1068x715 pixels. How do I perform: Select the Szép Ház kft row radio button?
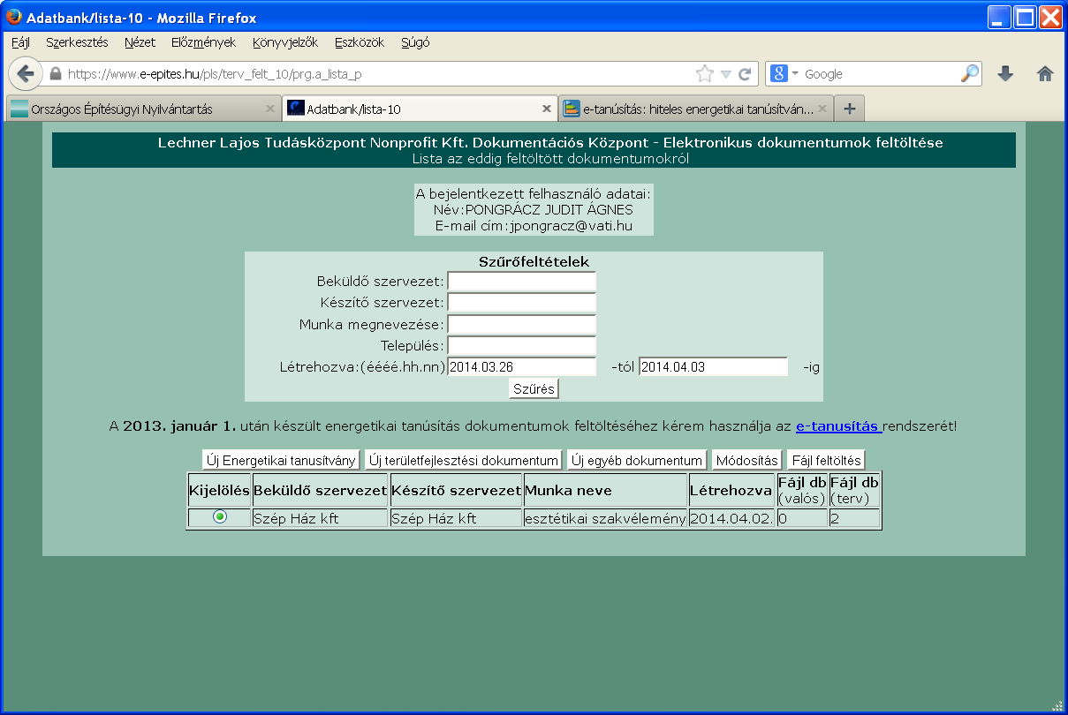pos(220,517)
